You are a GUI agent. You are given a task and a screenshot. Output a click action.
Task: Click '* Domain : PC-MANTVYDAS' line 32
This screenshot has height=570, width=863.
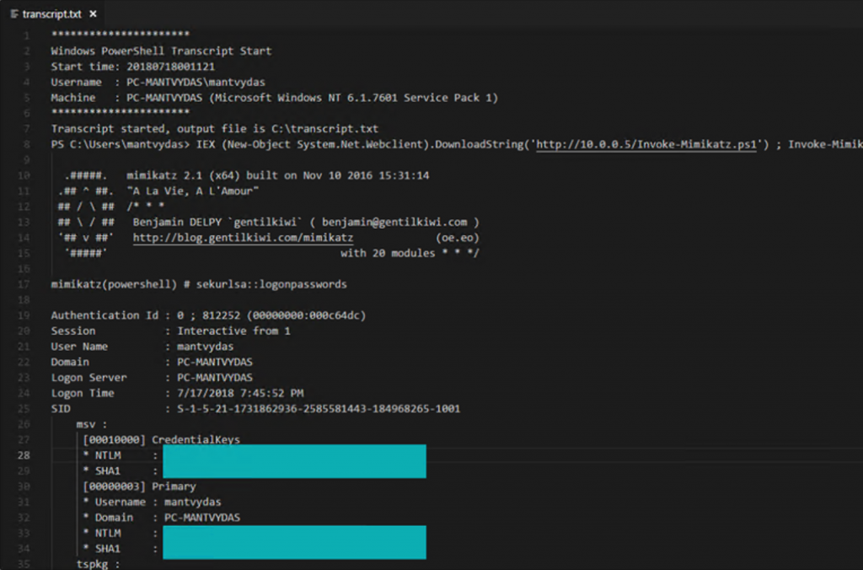[161, 518]
